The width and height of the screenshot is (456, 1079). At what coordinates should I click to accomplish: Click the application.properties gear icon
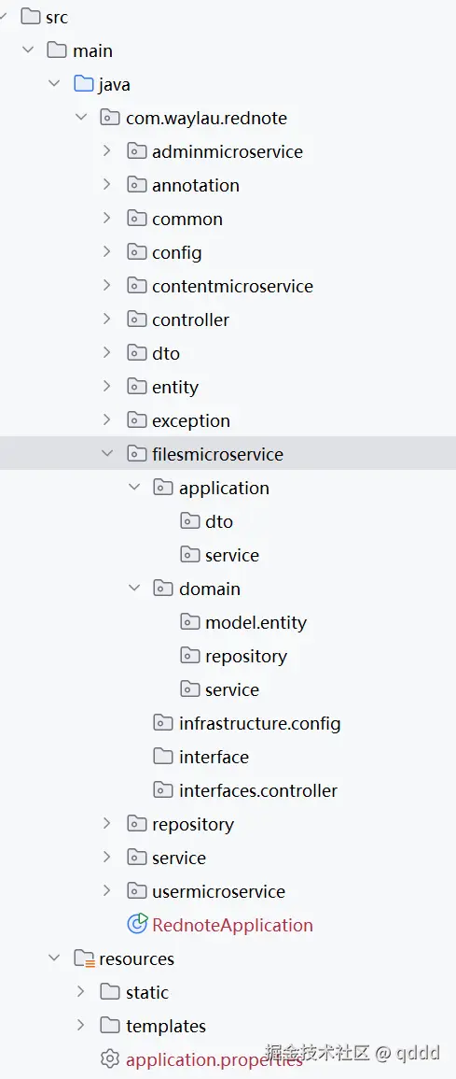pos(110,1058)
